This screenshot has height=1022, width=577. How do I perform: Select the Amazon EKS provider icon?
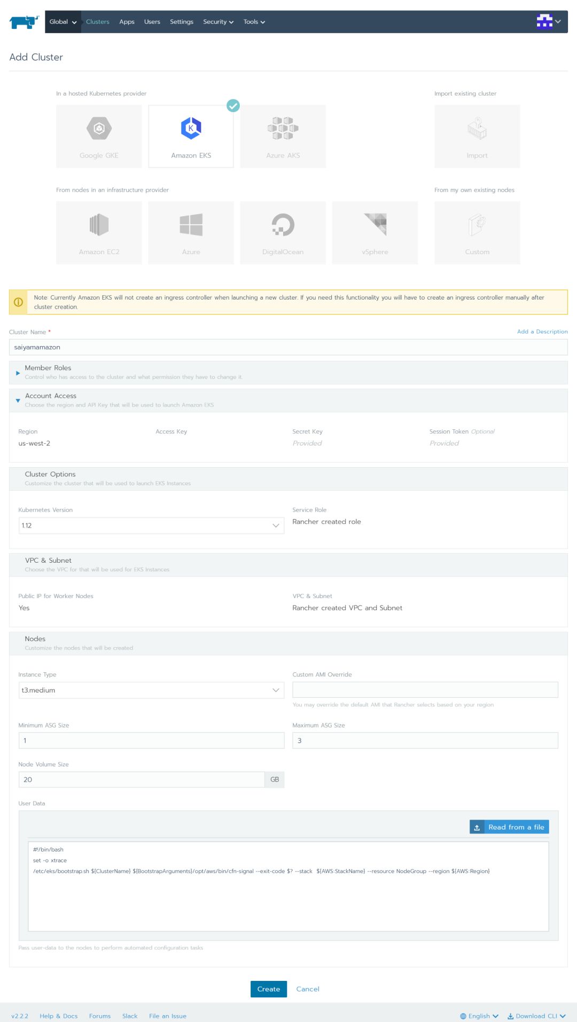[191, 129]
